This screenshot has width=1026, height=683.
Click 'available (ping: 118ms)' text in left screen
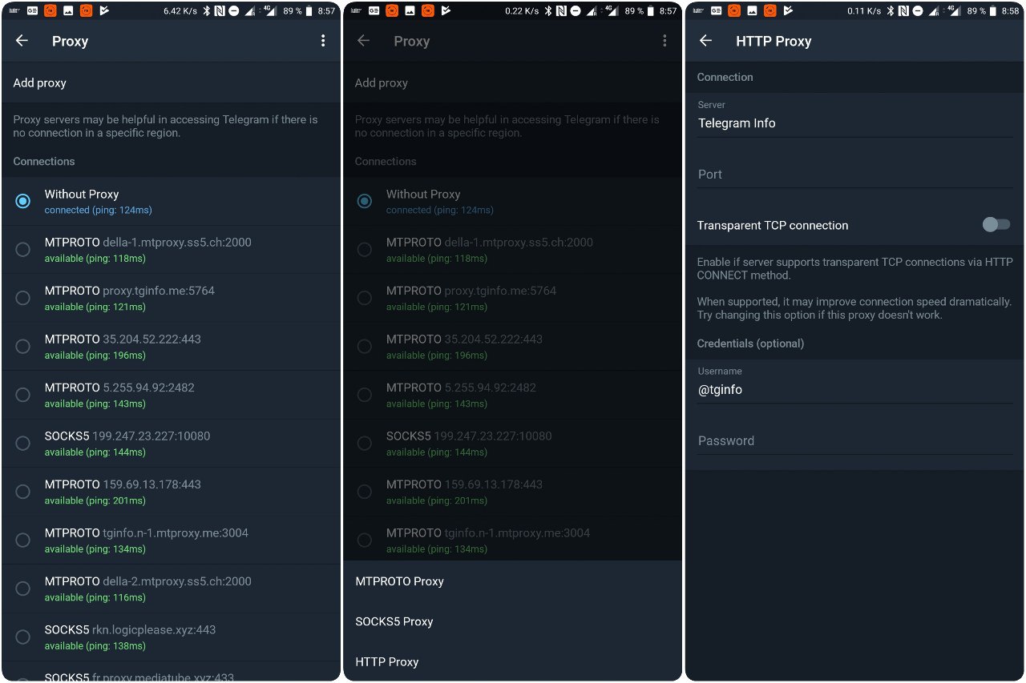click(x=95, y=259)
